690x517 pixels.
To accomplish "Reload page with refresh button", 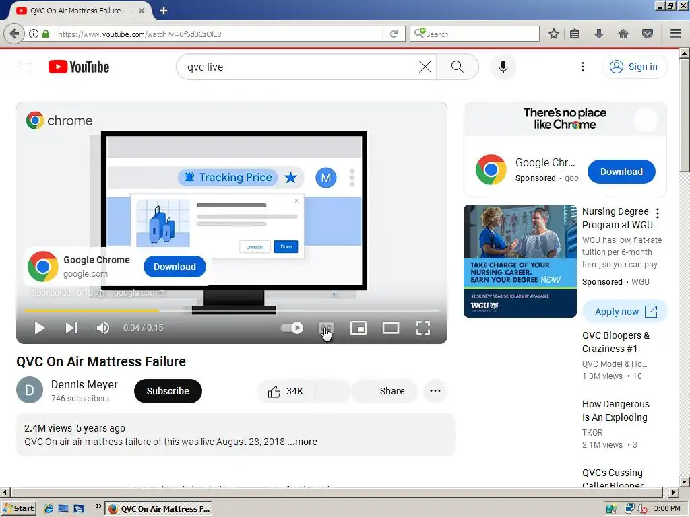I will 394,34.
